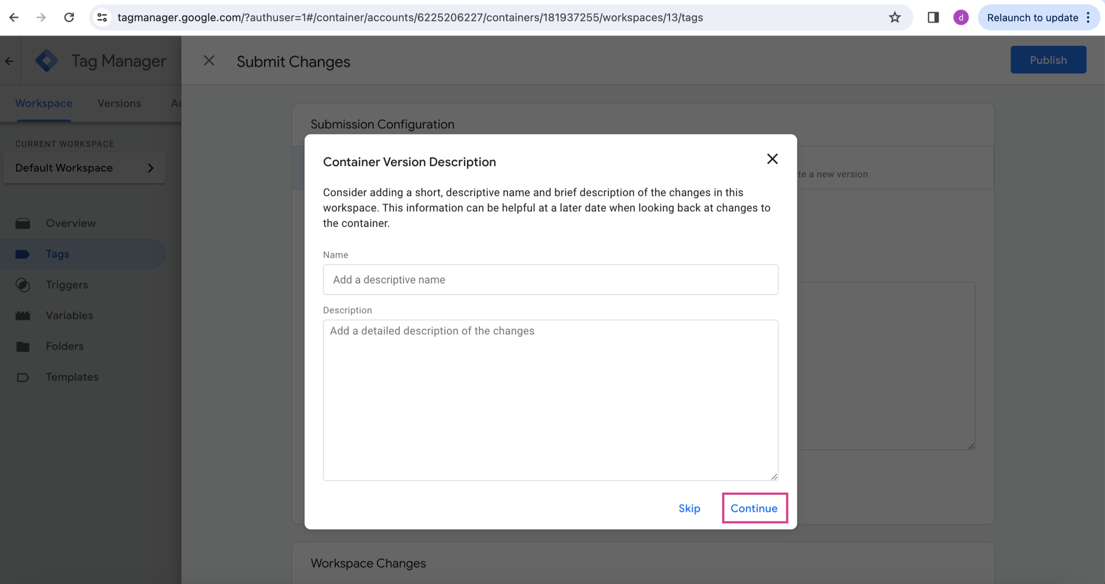Click the Overview sidebar icon

click(x=23, y=224)
